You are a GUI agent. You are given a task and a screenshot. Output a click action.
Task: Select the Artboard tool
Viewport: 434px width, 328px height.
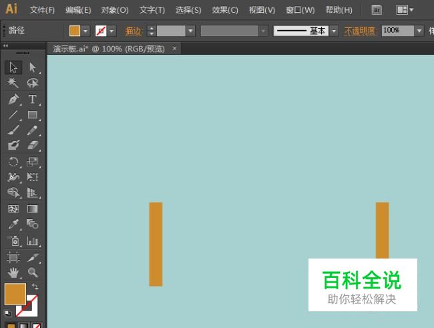point(13,257)
